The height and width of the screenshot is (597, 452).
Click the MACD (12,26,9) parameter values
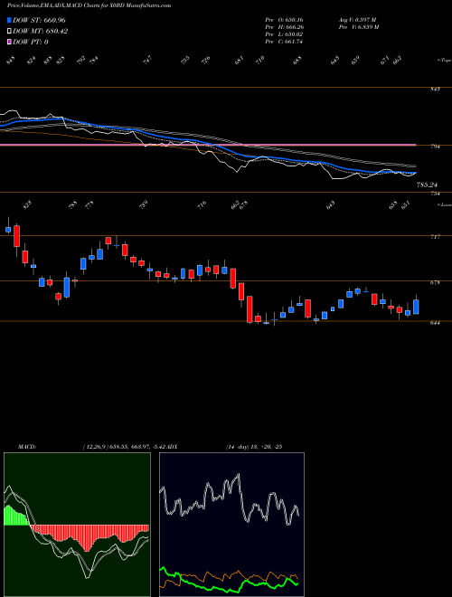click(124, 446)
